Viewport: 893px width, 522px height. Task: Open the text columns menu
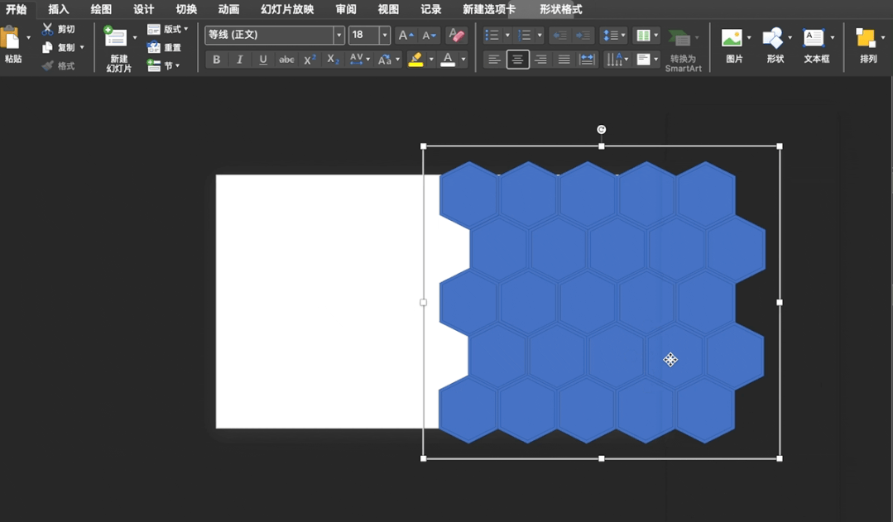coord(646,36)
